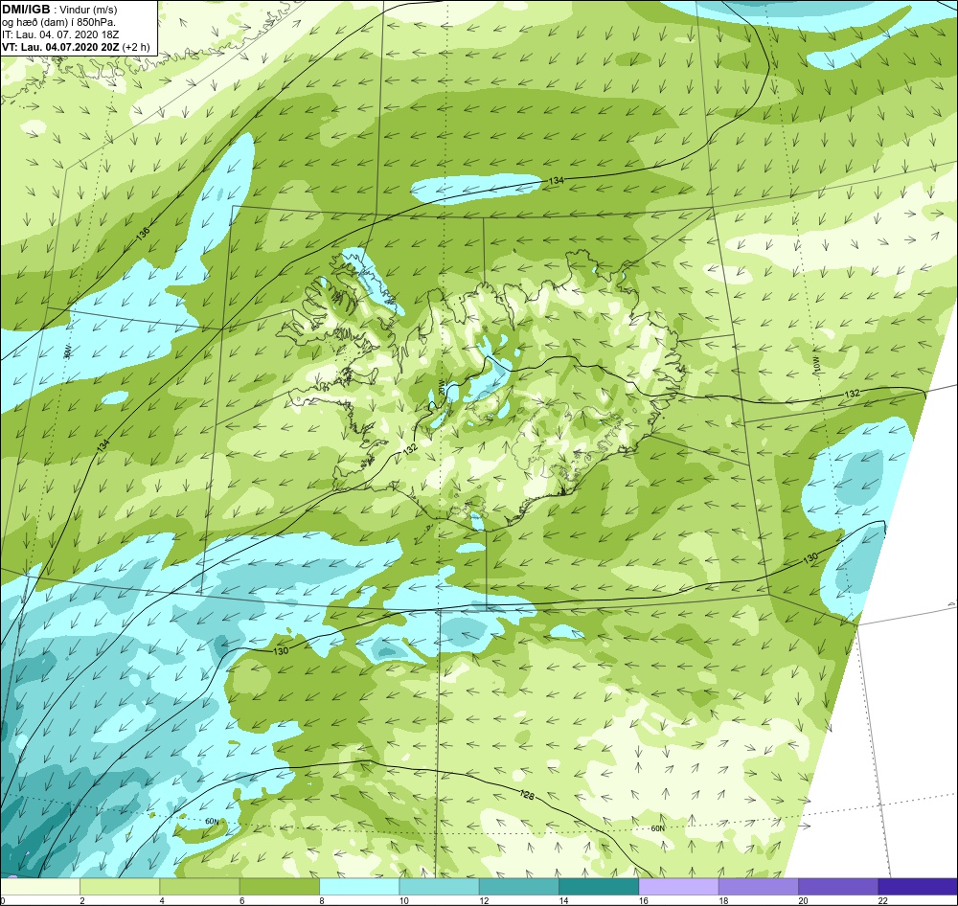Pick the 2–4 m/s light green legend swatch

pyautogui.click(x=120, y=886)
